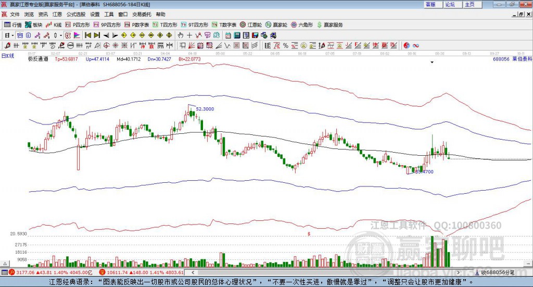Click horizontal scrollbar left arrow
The width and height of the screenshot is (533, 287).
tap(193, 272)
